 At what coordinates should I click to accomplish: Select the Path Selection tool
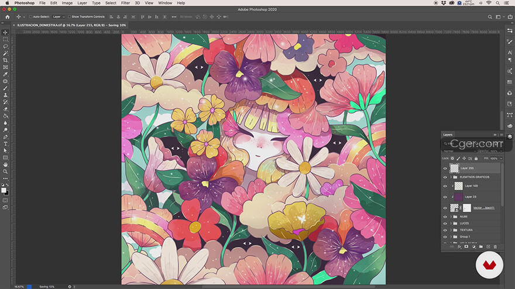click(x=5, y=151)
